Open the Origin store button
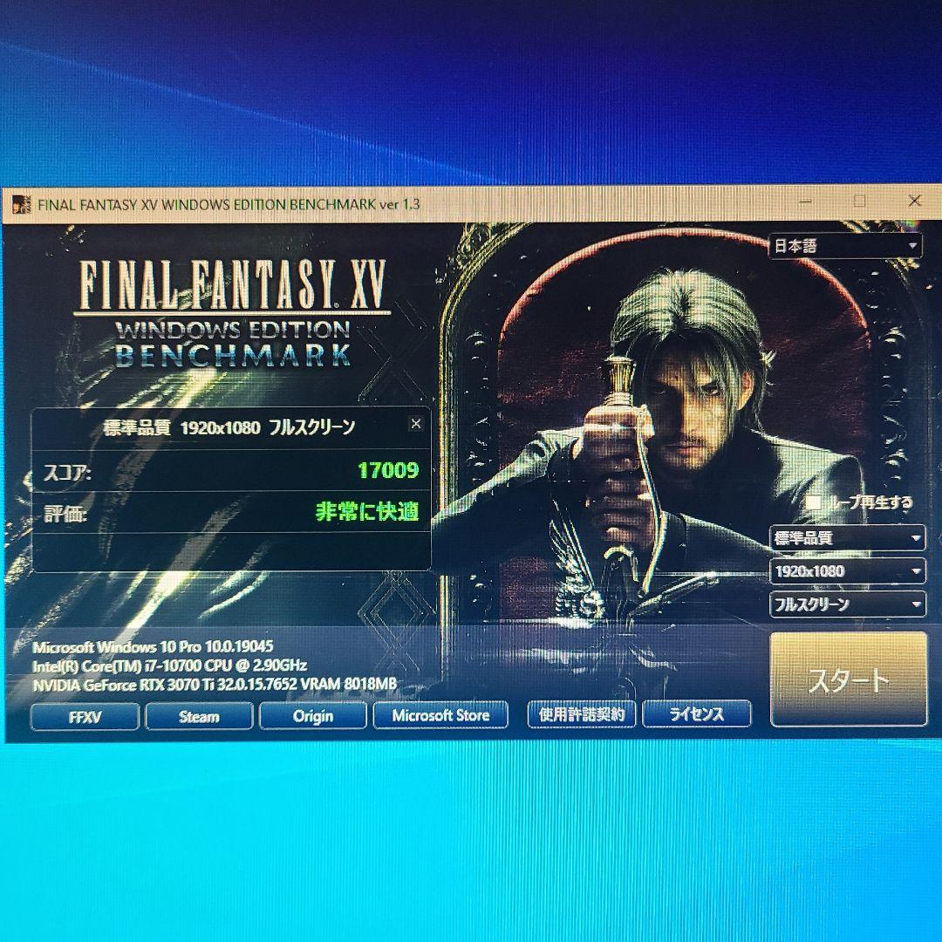This screenshot has height=942, width=942. [313, 715]
